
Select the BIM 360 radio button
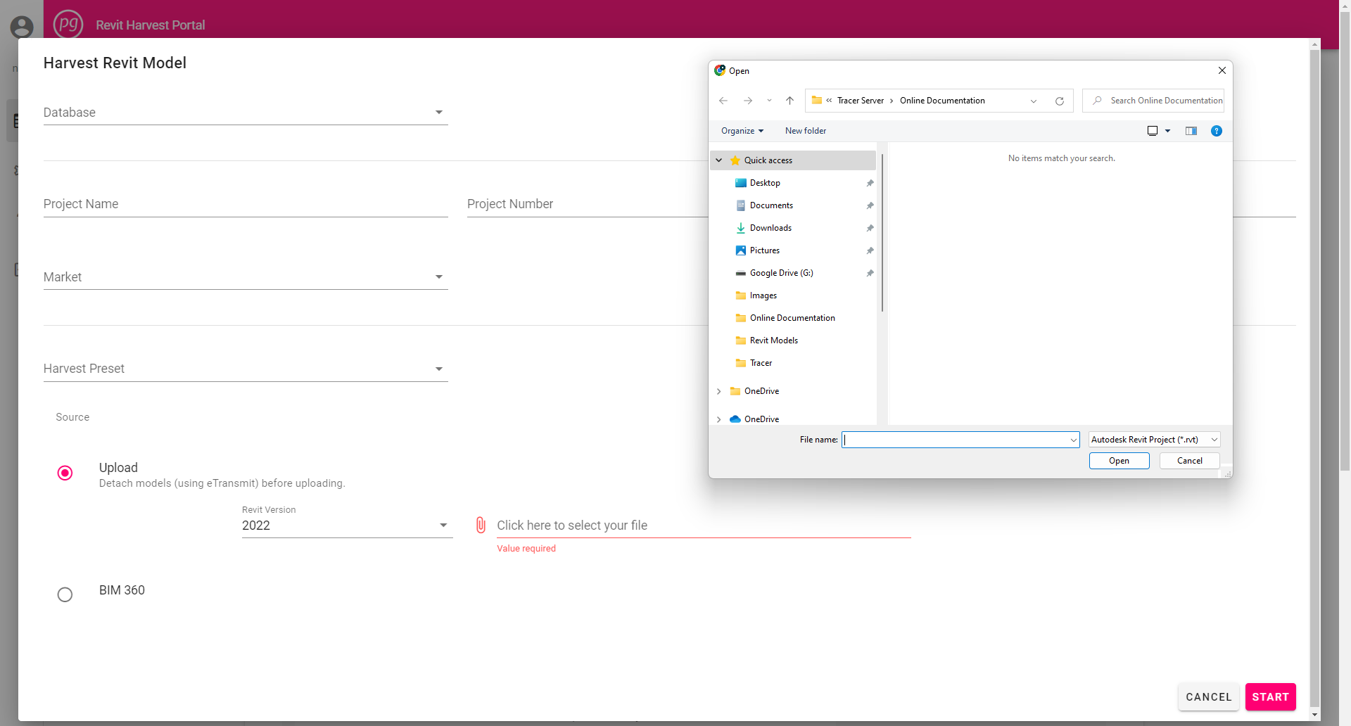(65, 594)
